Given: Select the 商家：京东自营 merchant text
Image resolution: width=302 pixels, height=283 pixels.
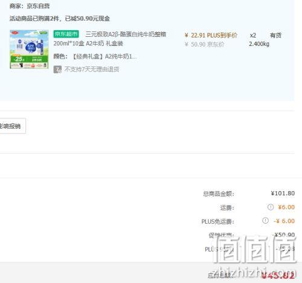Looking at the screenshot, I should [x=30, y=6].
